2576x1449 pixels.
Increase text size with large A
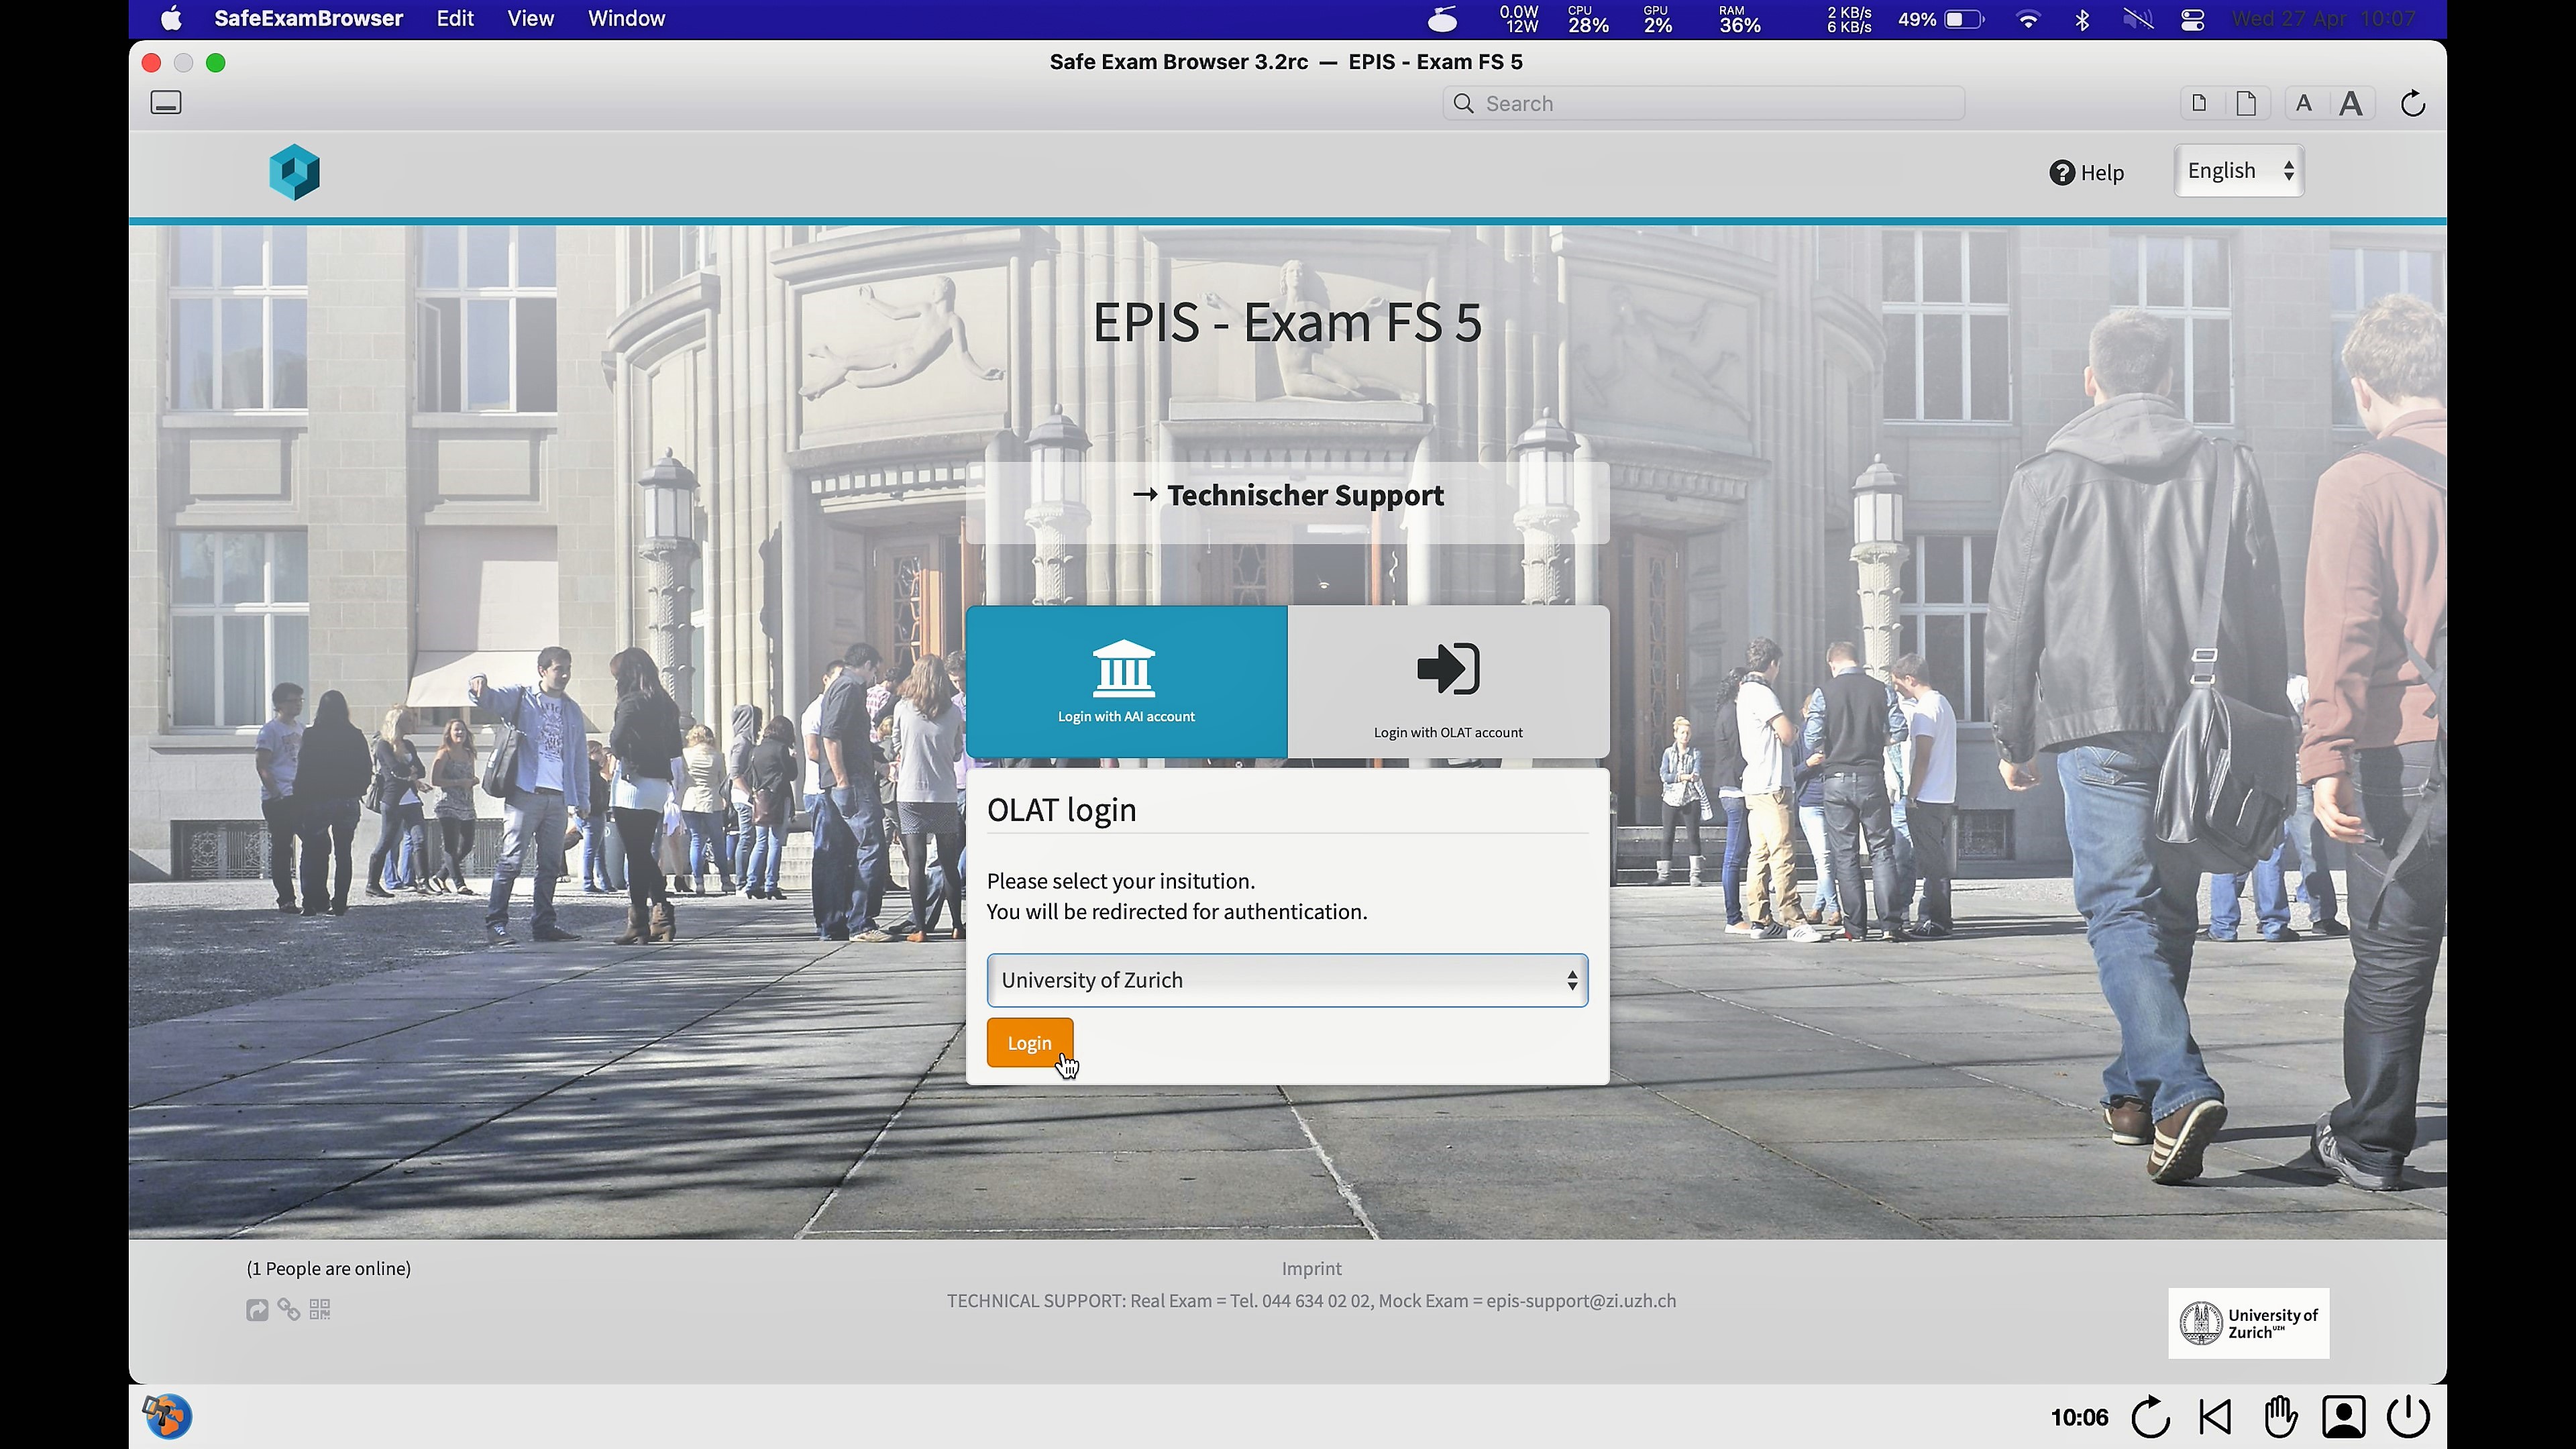[2351, 103]
